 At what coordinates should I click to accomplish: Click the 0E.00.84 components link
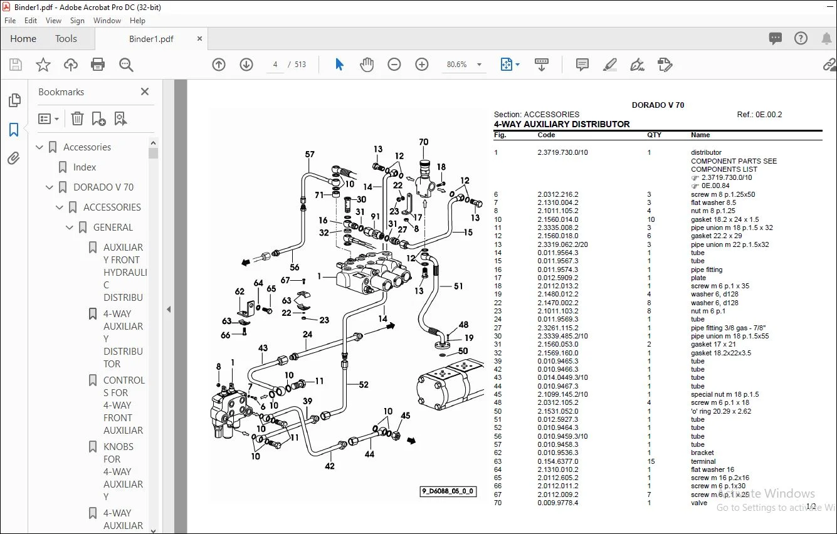[x=715, y=186]
